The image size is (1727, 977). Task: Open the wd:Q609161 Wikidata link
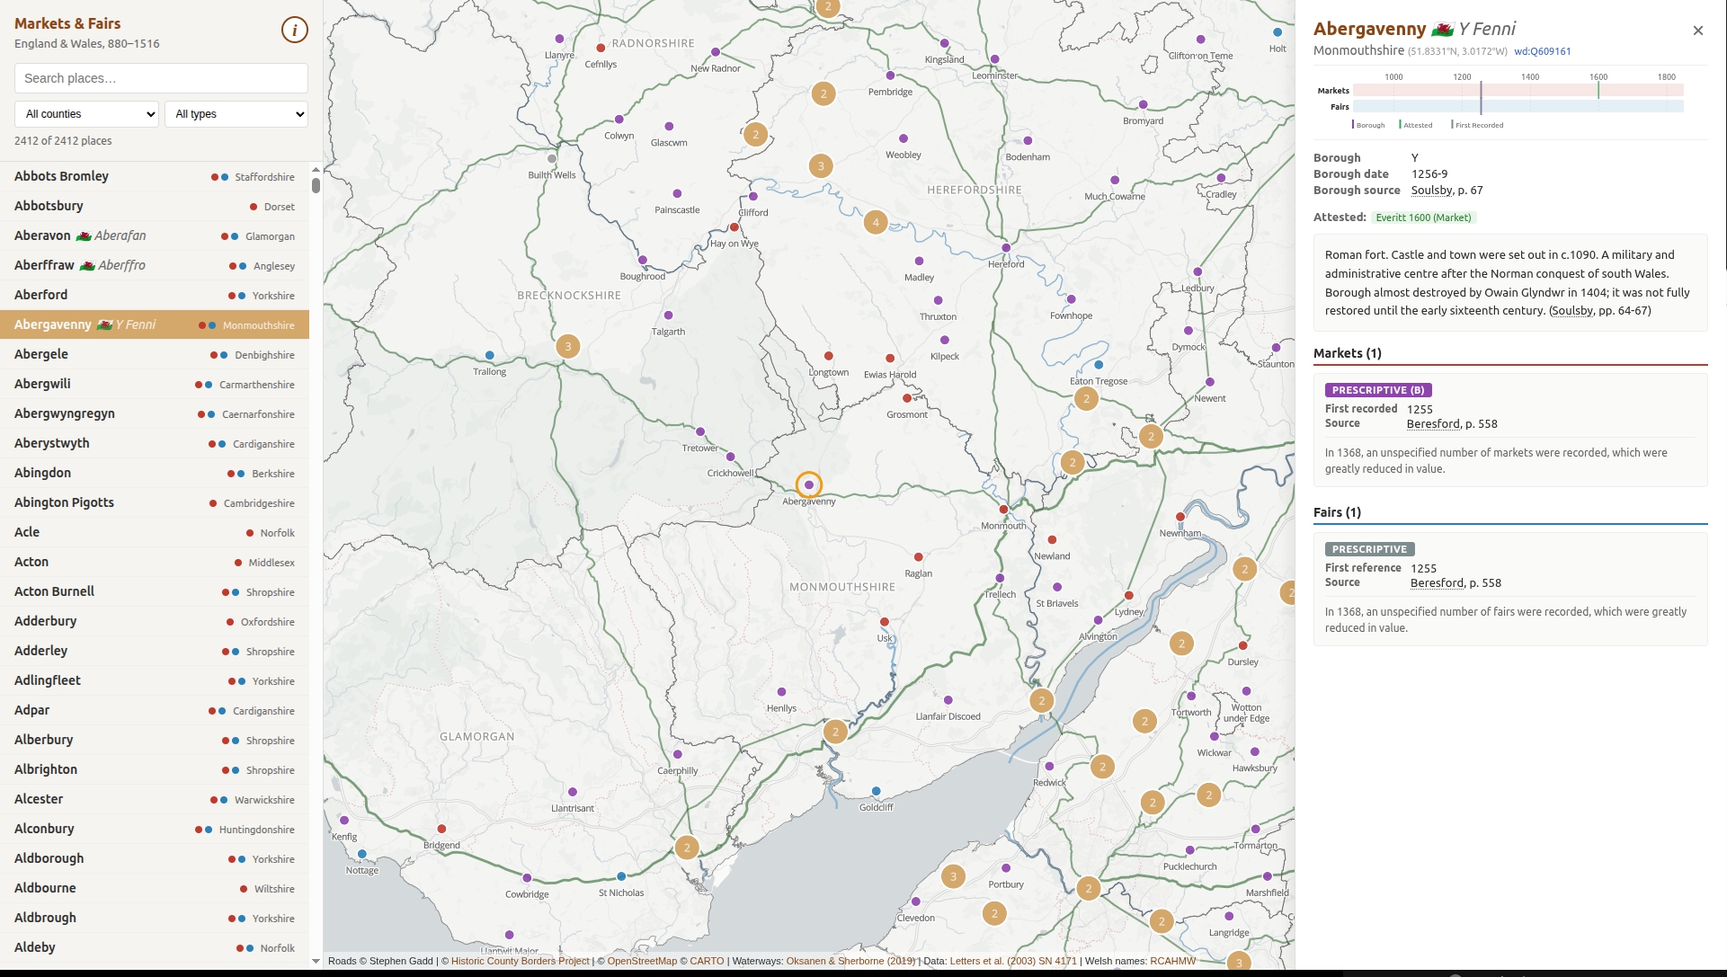pyautogui.click(x=1542, y=51)
